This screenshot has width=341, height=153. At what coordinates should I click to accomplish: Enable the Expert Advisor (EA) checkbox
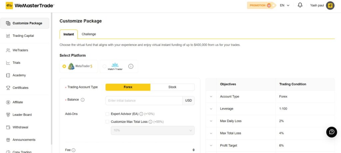[108, 114]
